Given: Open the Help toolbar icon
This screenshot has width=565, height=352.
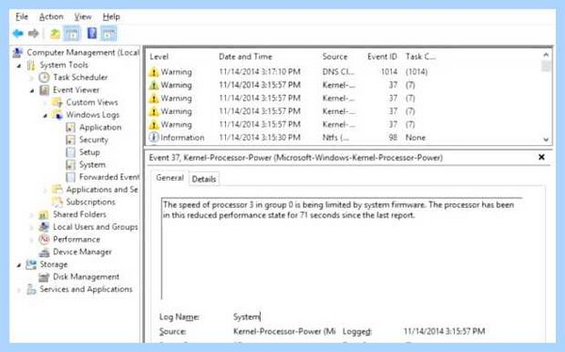Looking at the screenshot, I should pyautogui.click(x=92, y=34).
